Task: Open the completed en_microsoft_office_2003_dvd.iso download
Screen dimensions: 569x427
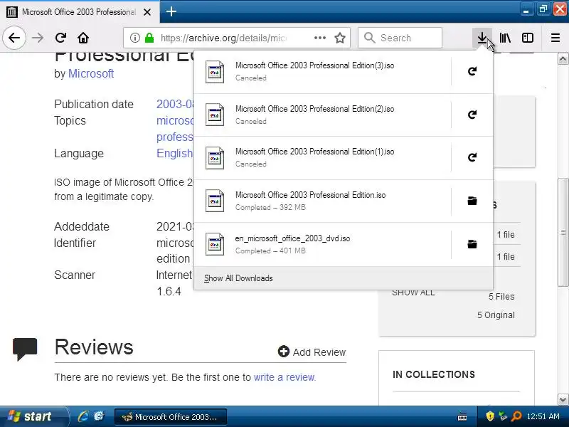Action: click(x=323, y=244)
